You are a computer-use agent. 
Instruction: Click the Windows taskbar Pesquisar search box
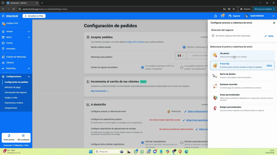110,152
